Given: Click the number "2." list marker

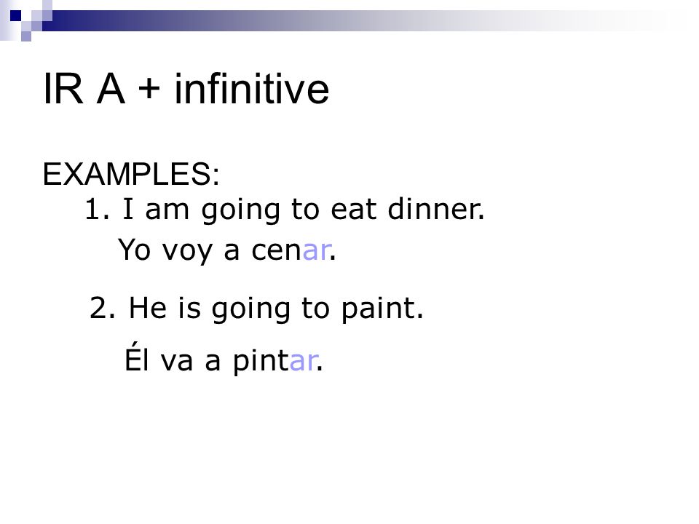Looking at the screenshot, I should pos(102,308).
